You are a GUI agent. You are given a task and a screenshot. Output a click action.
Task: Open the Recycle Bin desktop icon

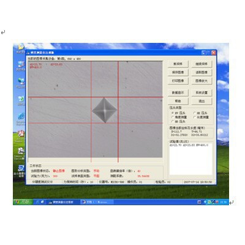point(21,100)
